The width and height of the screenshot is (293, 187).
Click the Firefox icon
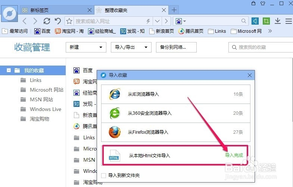point(115,132)
